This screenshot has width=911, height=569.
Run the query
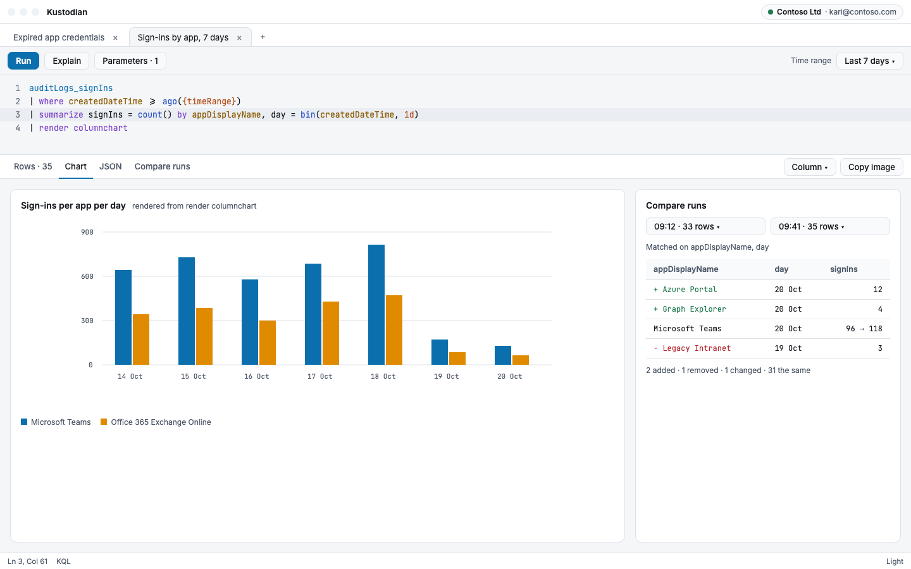[x=23, y=61]
